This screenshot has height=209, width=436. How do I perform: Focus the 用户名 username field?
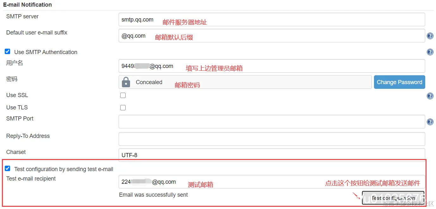[271, 66]
